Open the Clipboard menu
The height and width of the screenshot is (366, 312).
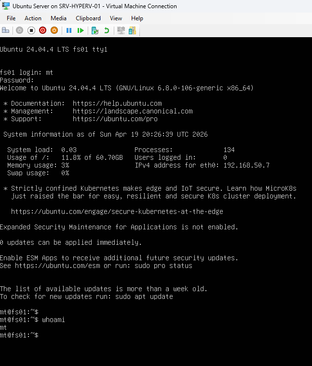pos(88,18)
